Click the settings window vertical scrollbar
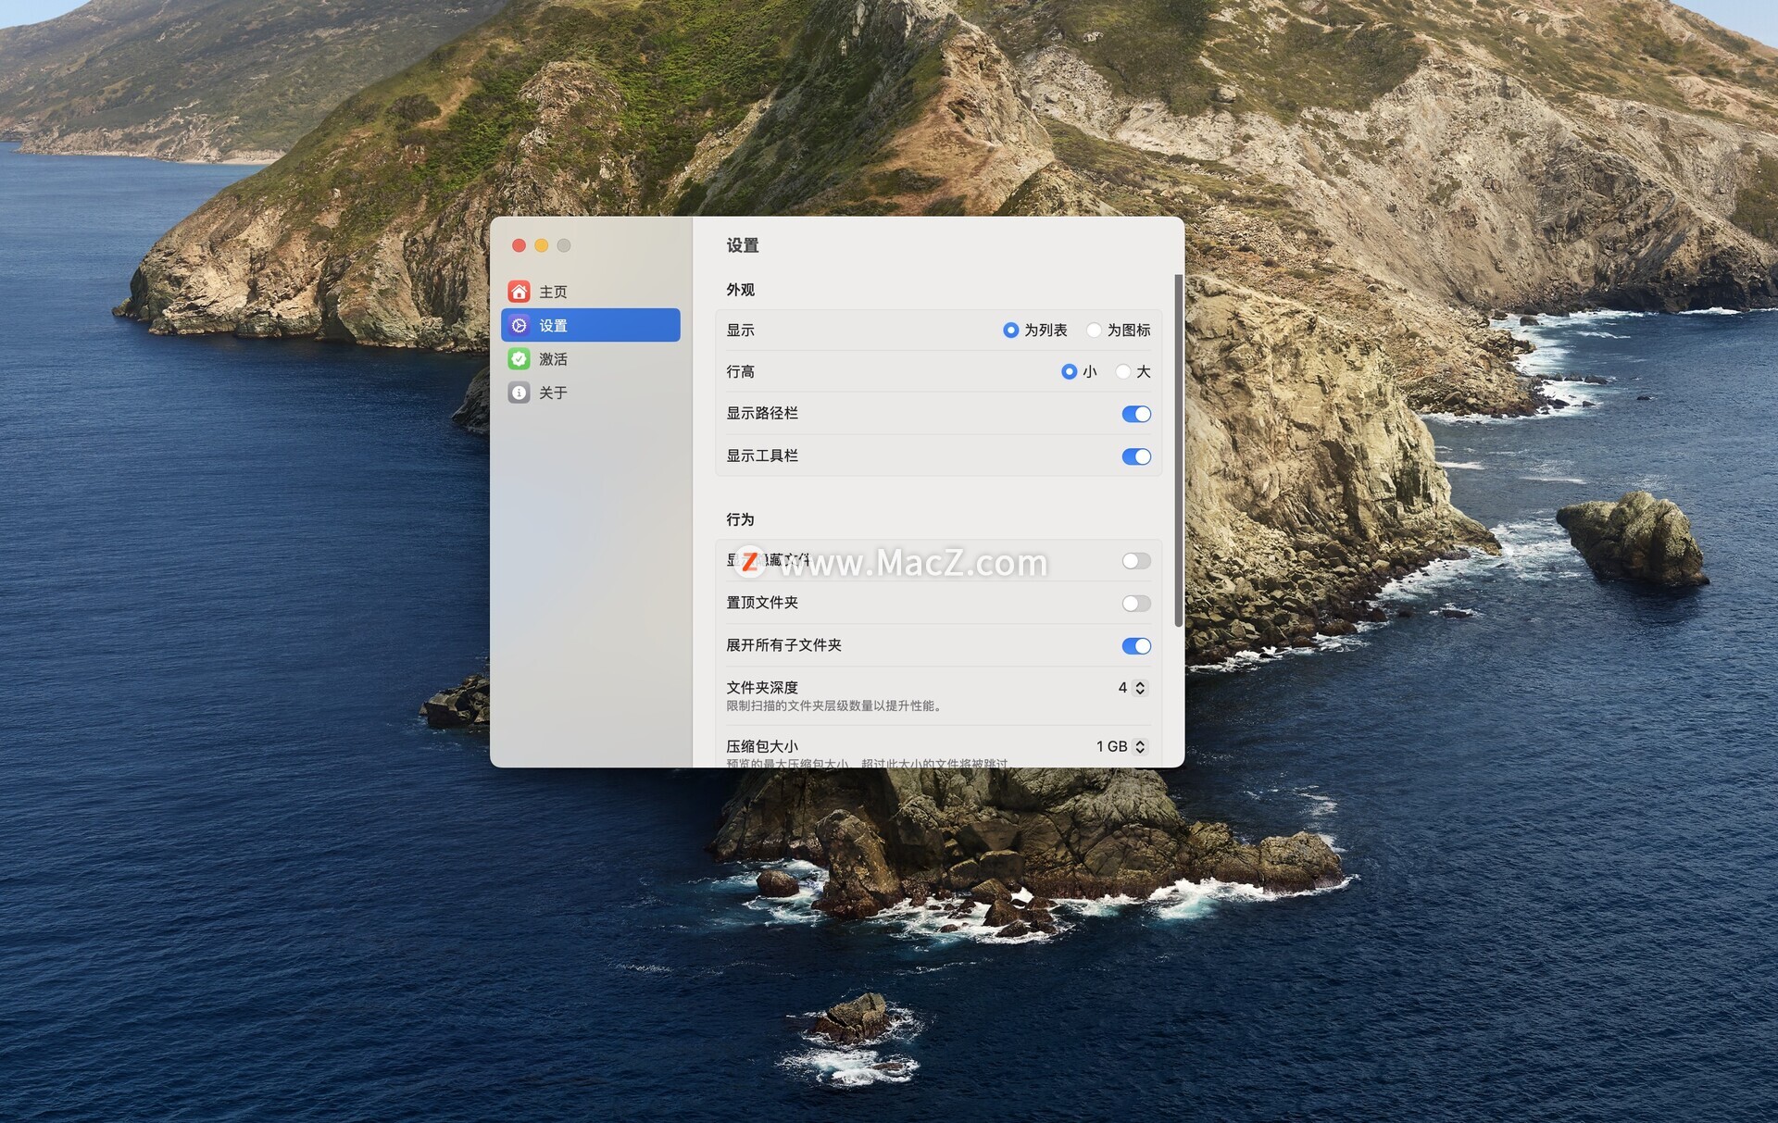The height and width of the screenshot is (1123, 1778). 1178,450
